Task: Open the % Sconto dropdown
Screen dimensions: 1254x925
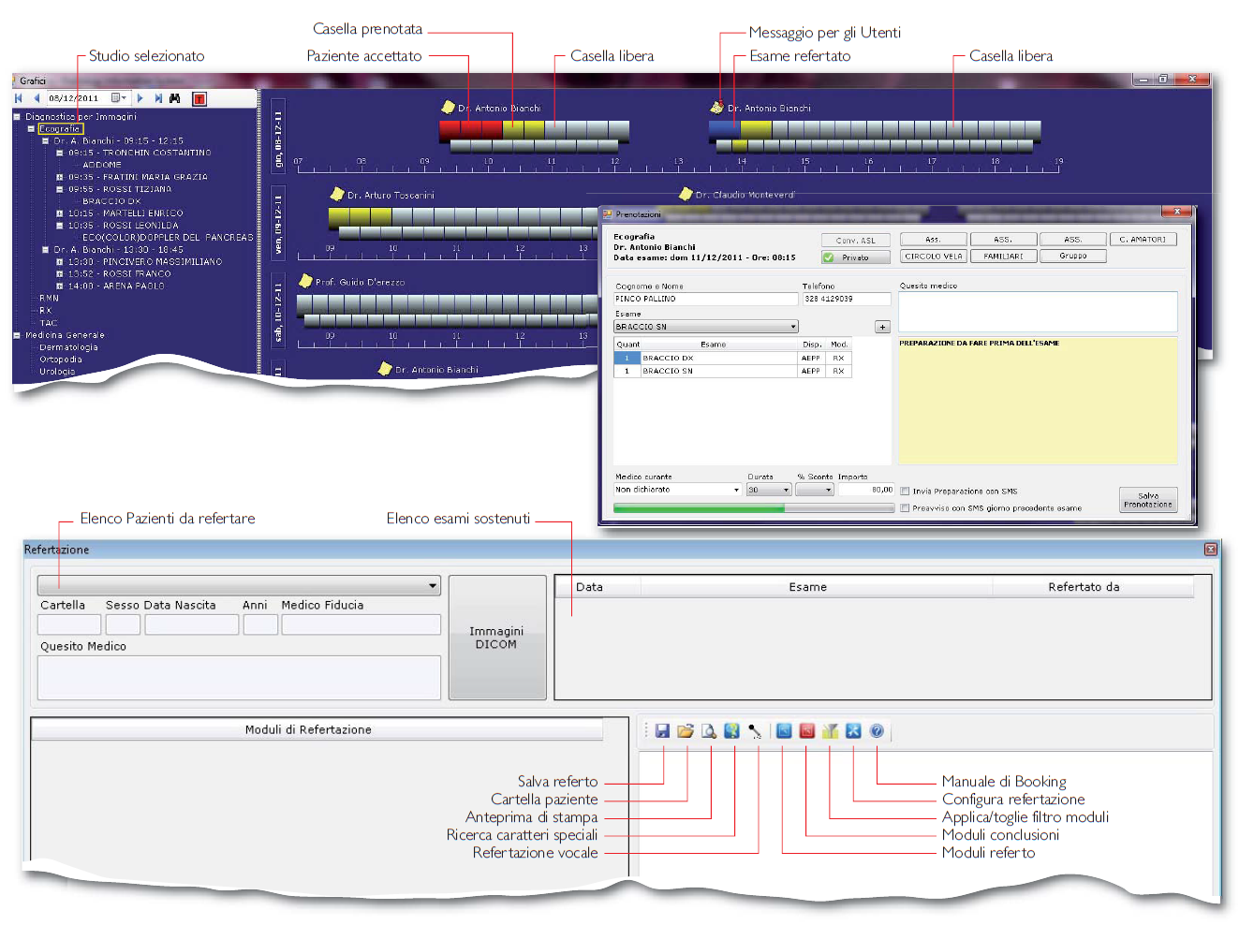Action: 815,490
